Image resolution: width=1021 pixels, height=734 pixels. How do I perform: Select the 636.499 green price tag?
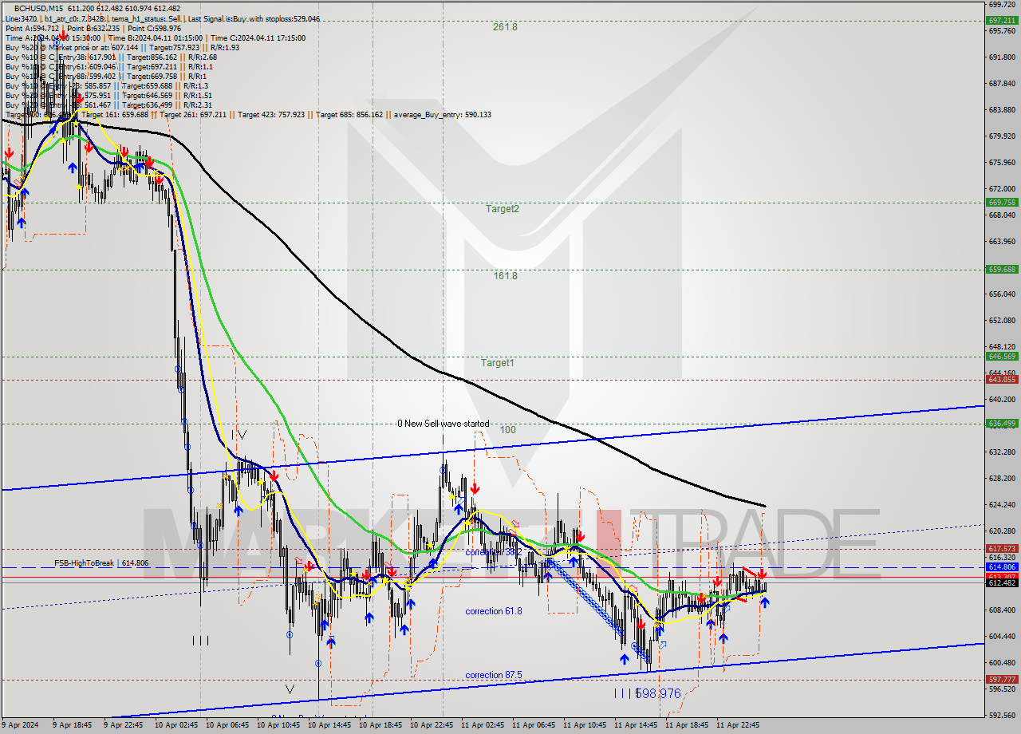pos(1002,424)
